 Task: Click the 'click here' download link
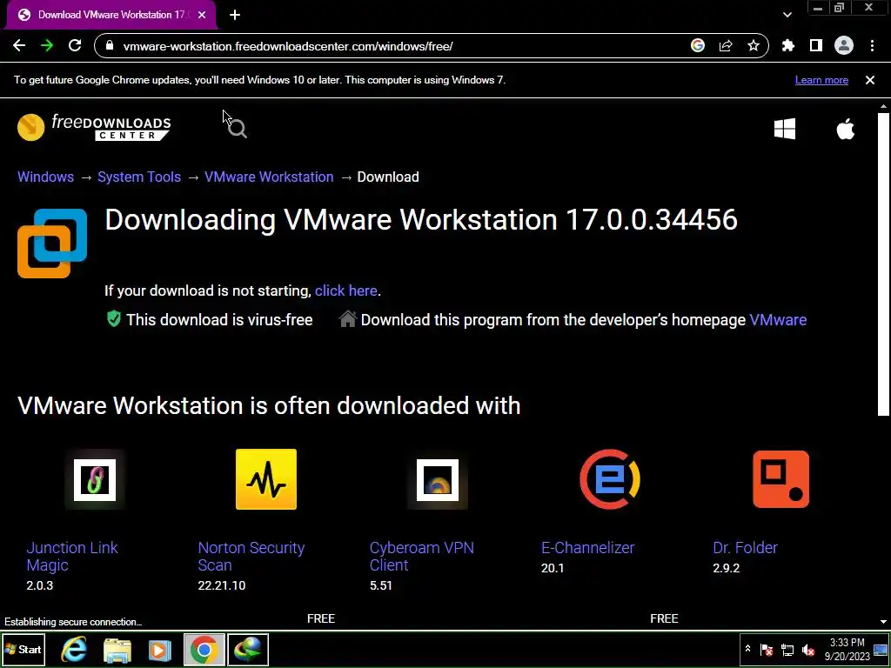tap(346, 291)
